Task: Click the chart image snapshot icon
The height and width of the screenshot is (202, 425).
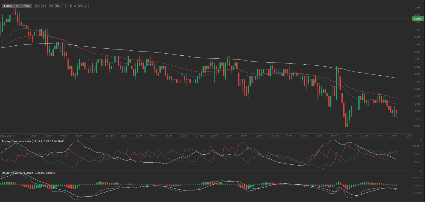Action: [69, 6]
